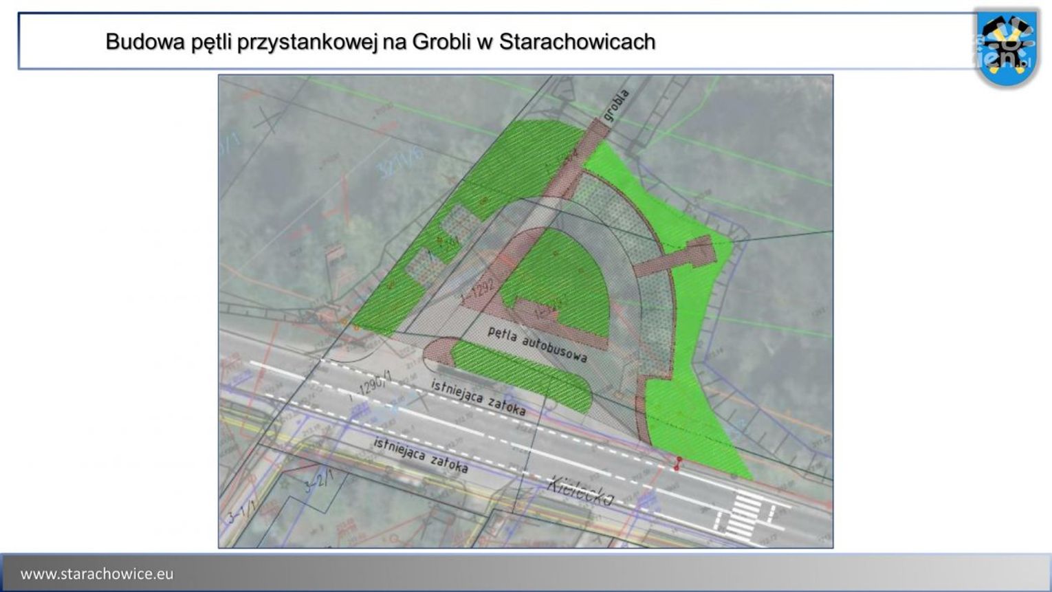
Task: Select the slide title about Grobla bus loop
Action: click(380, 42)
